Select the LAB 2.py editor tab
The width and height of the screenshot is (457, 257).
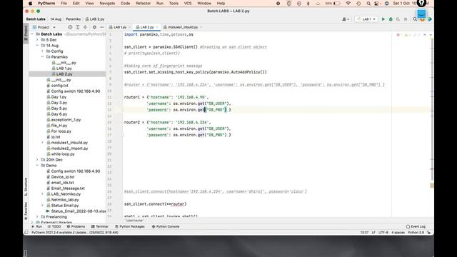tap(146, 27)
